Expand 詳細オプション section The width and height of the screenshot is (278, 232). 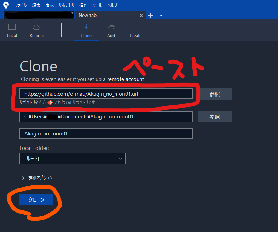pyautogui.click(x=37, y=178)
